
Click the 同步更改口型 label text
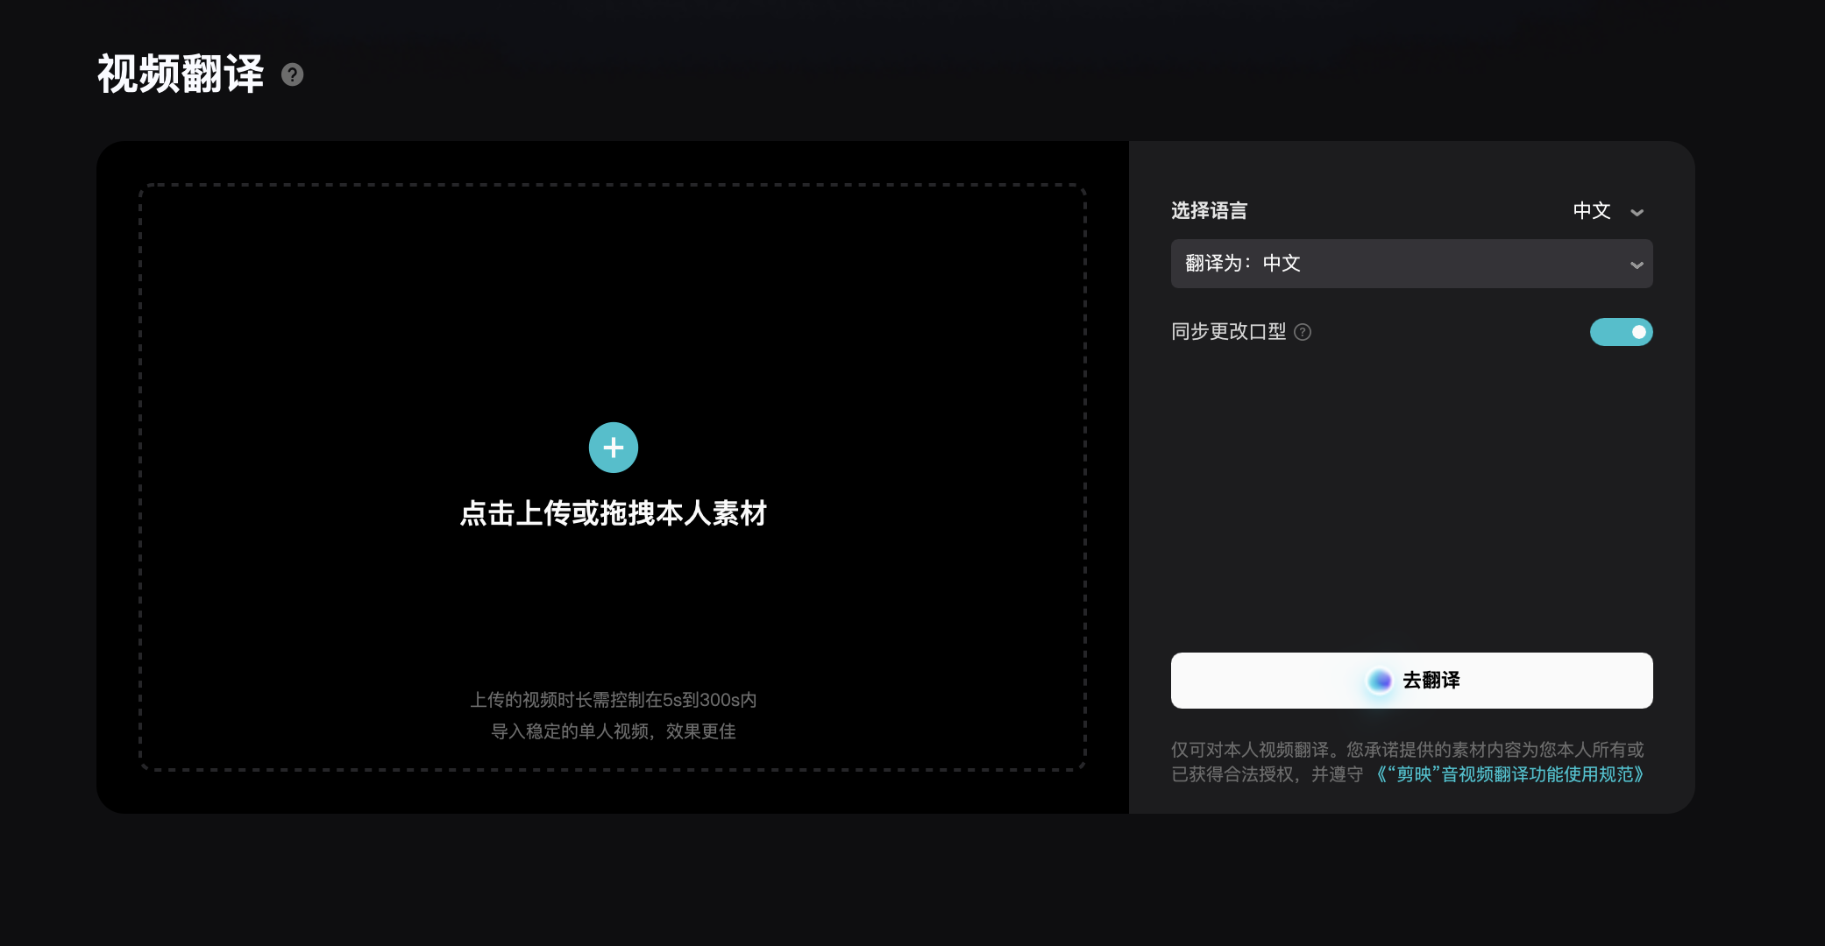coord(1228,332)
